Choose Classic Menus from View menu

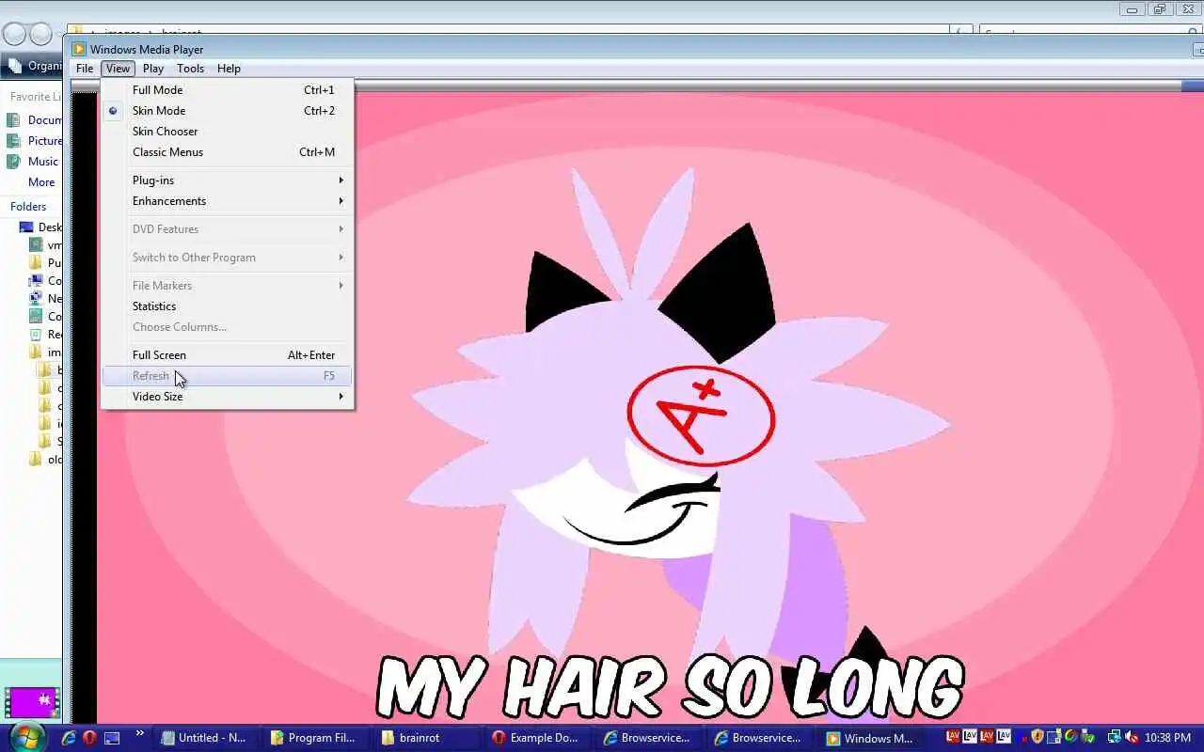tap(227, 152)
